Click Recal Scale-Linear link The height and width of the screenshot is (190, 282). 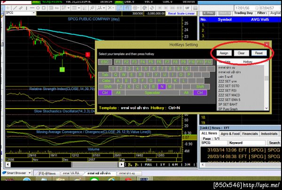point(181,14)
